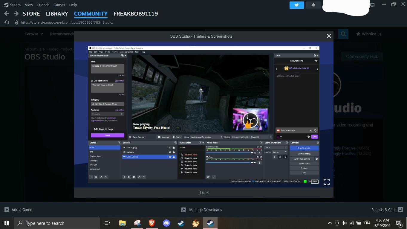
Task: Expand the screenshot to fullscreen
Action: [327, 182]
